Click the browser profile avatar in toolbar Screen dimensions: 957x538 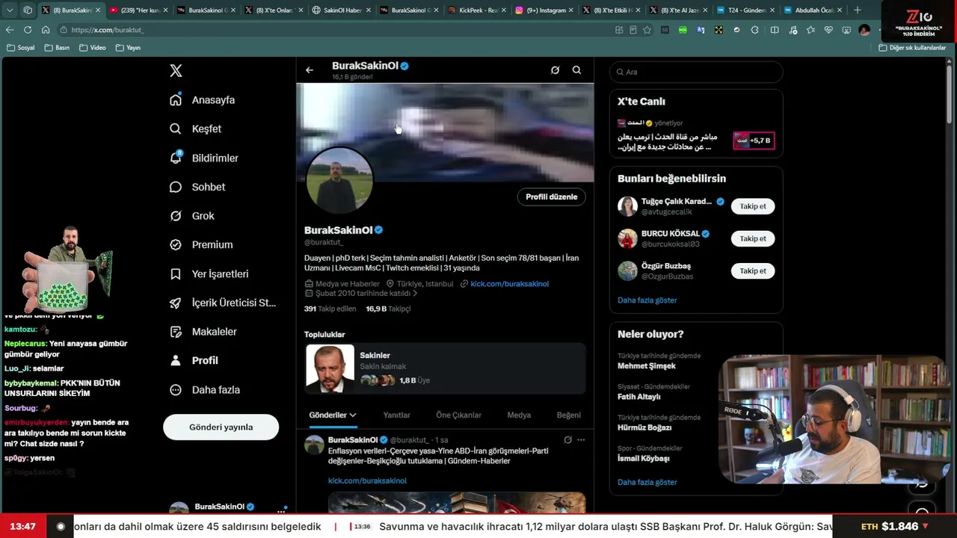864,30
